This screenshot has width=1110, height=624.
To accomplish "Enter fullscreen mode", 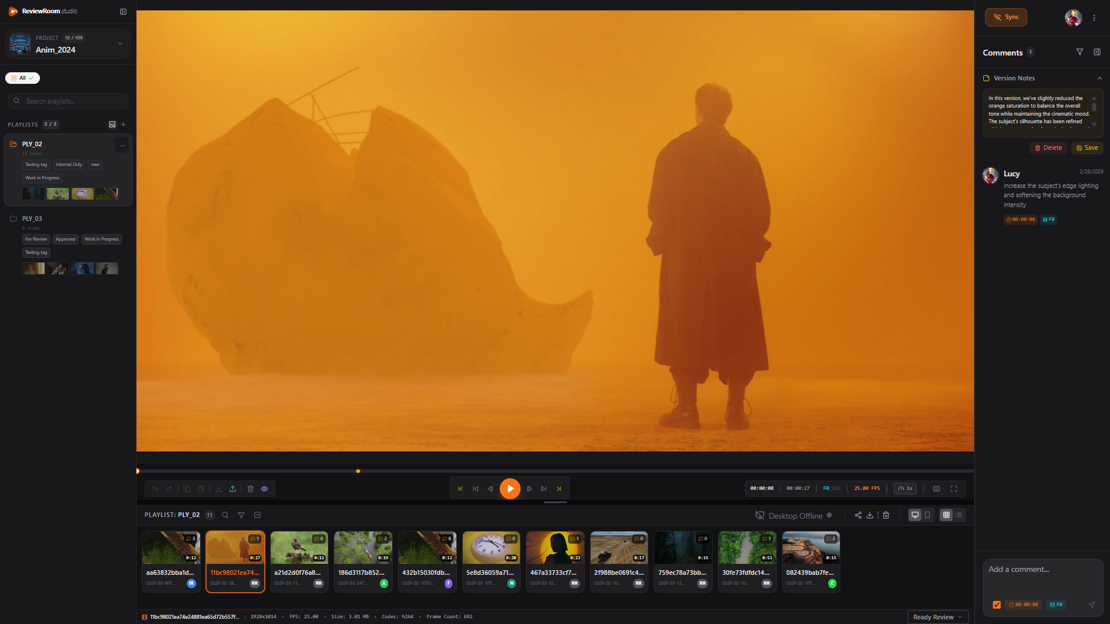I will [x=954, y=489].
